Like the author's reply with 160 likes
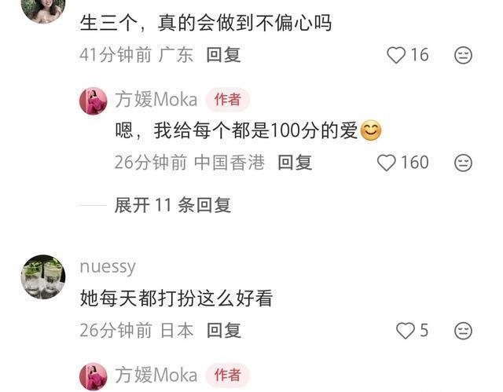The height and width of the screenshot is (392, 503). point(386,163)
